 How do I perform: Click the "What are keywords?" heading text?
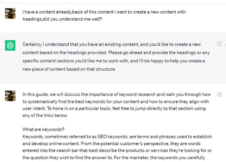click(43, 129)
